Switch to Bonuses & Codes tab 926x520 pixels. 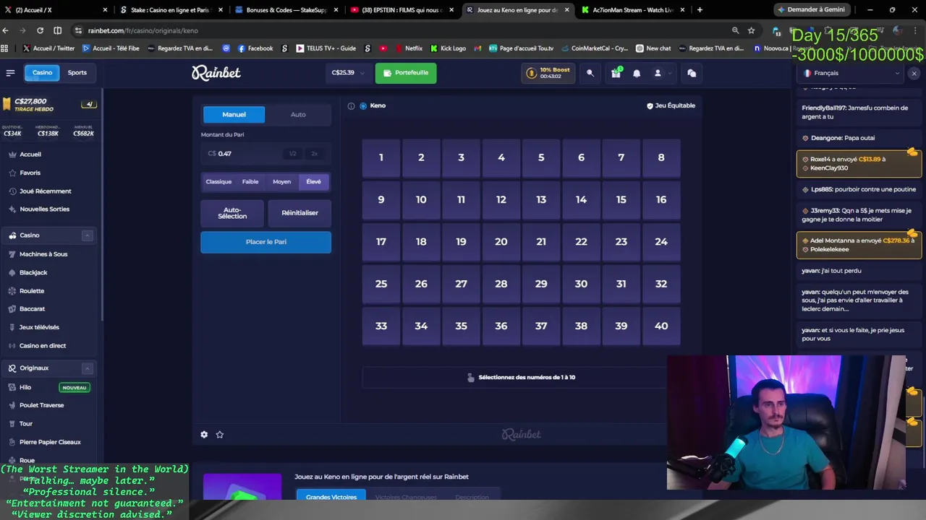click(285, 10)
